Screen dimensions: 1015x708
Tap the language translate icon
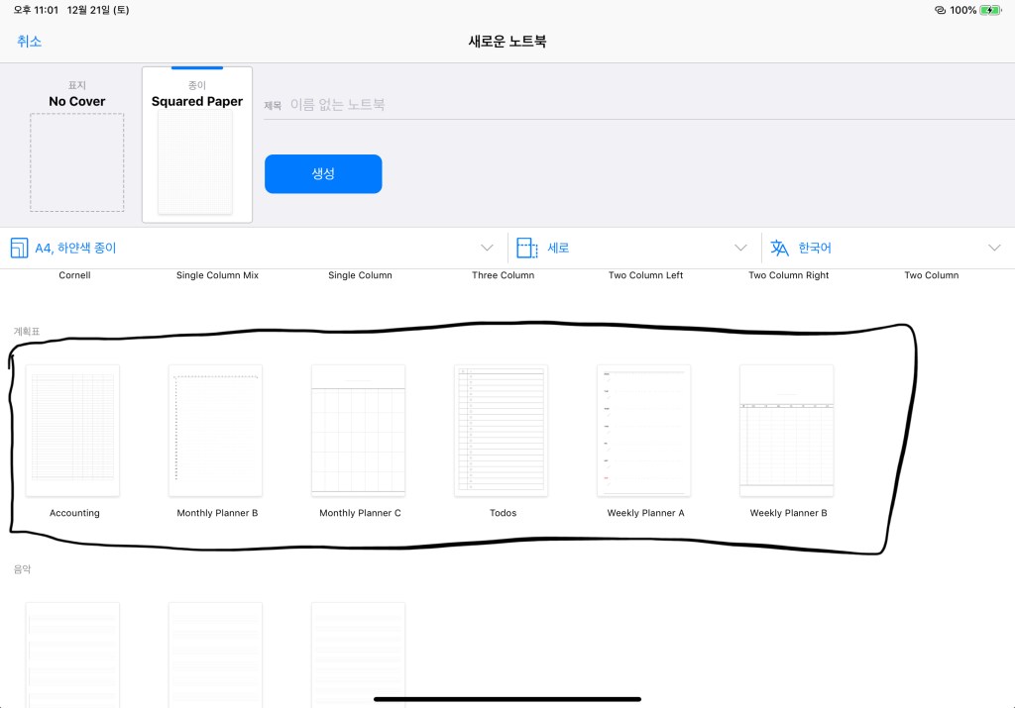[780, 248]
